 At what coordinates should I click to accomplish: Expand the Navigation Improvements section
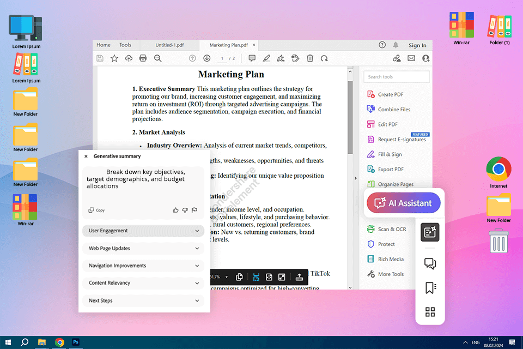click(143, 266)
